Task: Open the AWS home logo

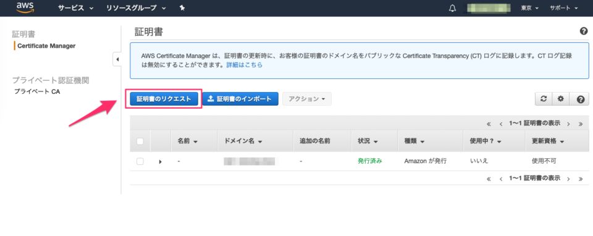Action: tap(25, 8)
